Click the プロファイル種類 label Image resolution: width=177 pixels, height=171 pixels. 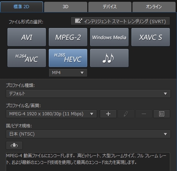[x=20, y=85]
